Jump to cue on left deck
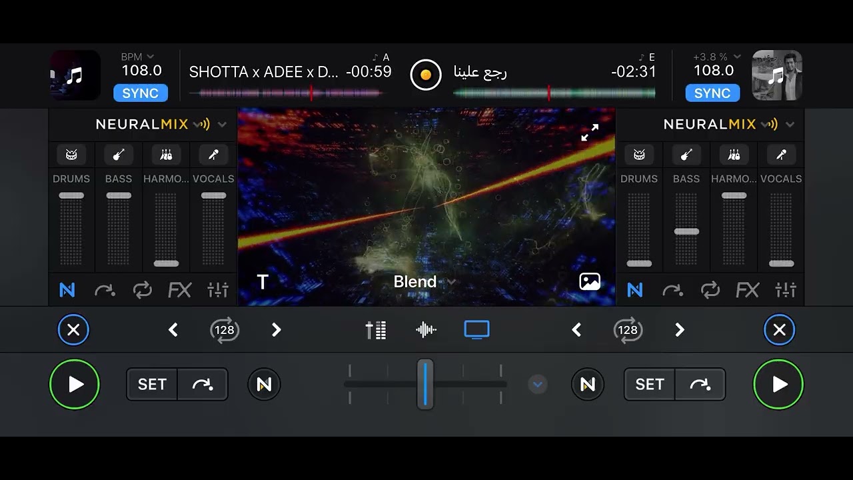 pos(203,385)
